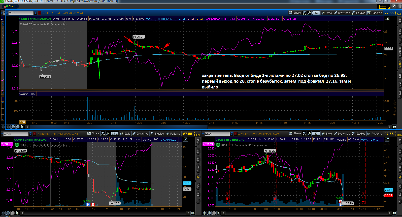Toggle auto-scale icon on the 15m chart
Screen dimensions: 402x217
click(x=186, y=139)
